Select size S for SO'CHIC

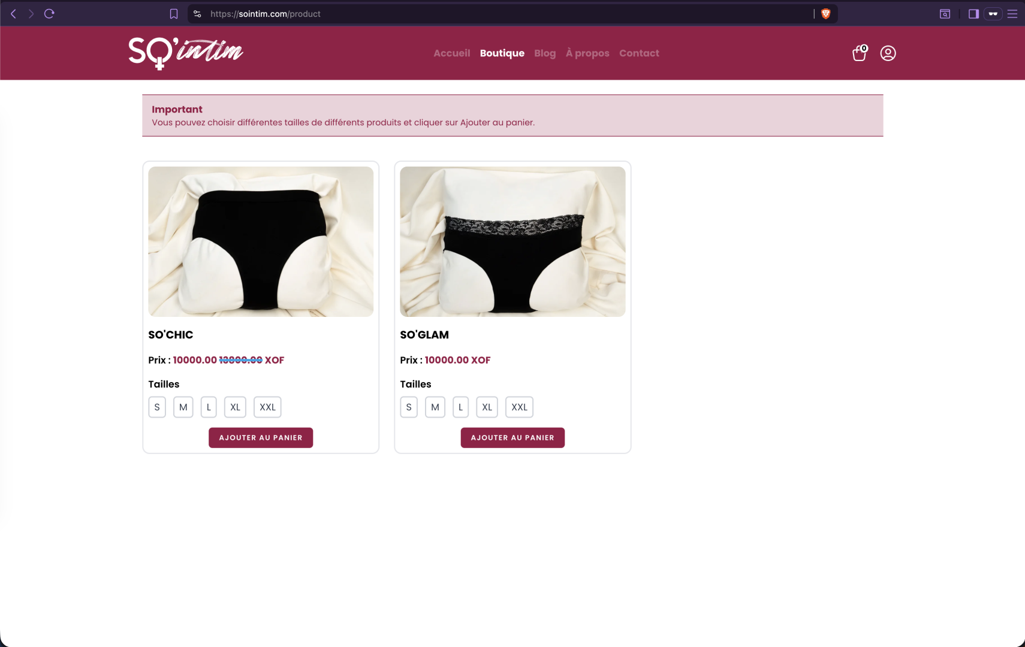click(x=157, y=407)
